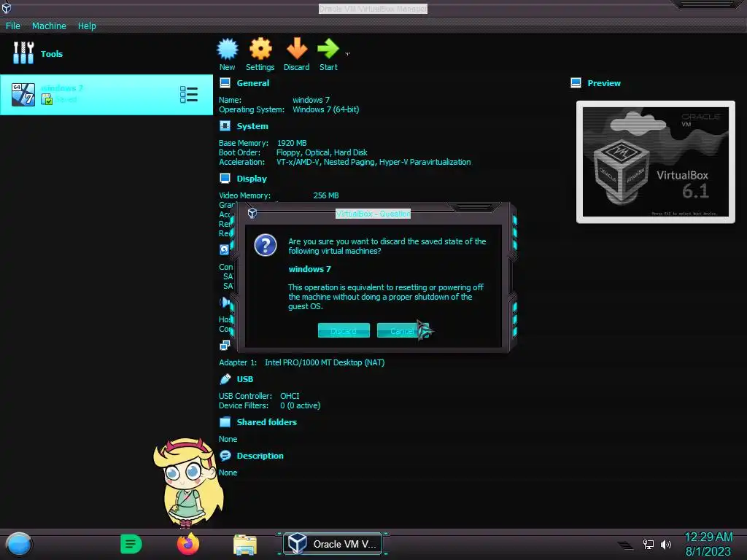Switch to Oracle VM VirtualBox taskbar button
The height and width of the screenshot is (560, 747).
tap(333, 544)
